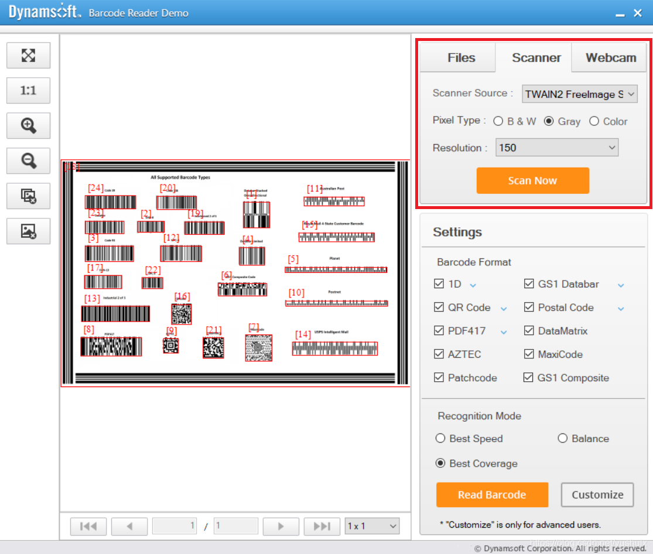653x554 pixels.
Task: Close the Barcode Reader Demo window
Action: (x=638, y=13)
